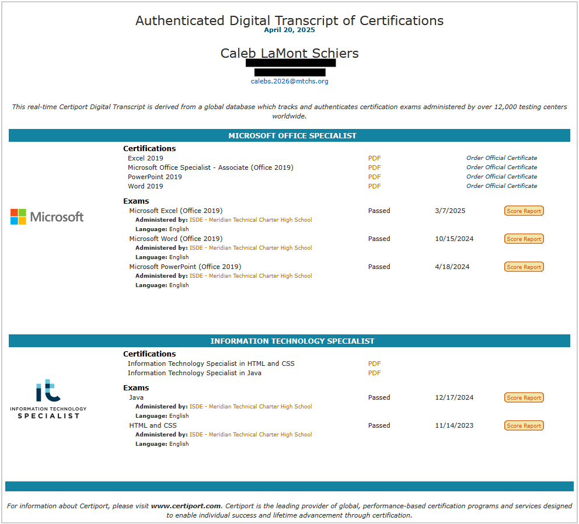Open the PDF for Excel 2019 certification
This screenshot has height=524, width=579.
click(x=374, y=158)
